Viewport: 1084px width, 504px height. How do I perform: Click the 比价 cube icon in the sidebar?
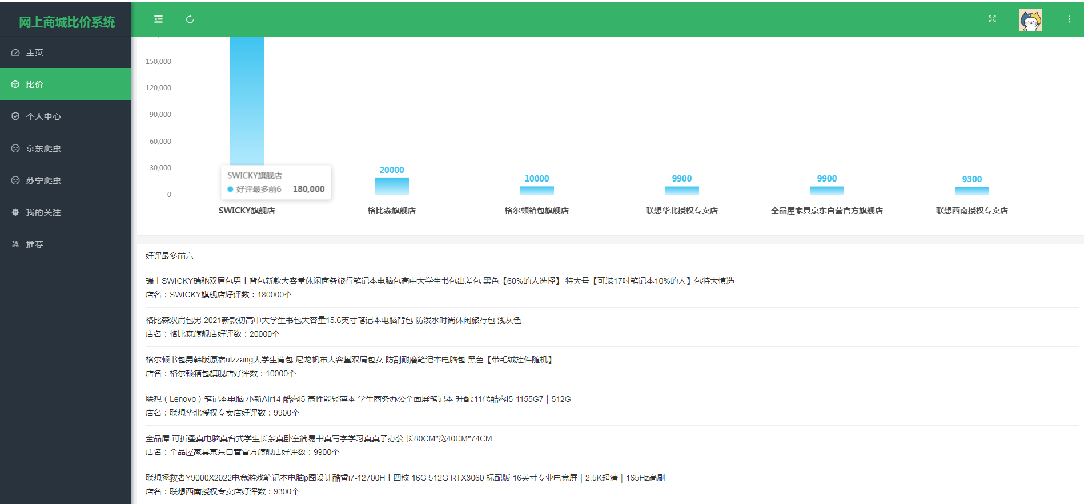pyautogui.click(x=15, y=84)
